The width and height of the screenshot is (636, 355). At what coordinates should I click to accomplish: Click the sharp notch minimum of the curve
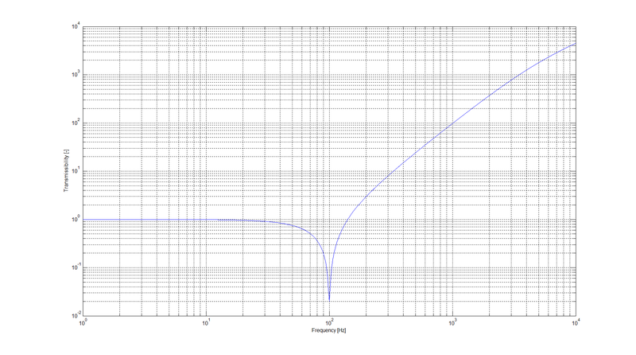[x=329, y=300]
